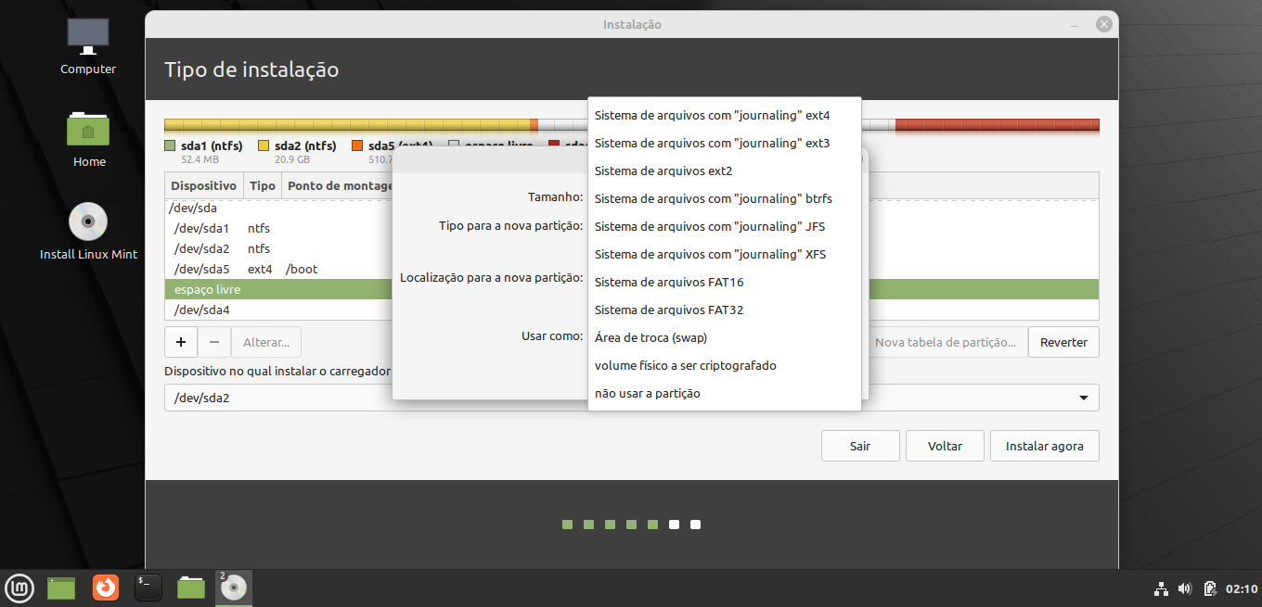Click Instalar agora button
Image resolution: width=1262 pixels, height=607 pixels.
click(x=1044, y=446)
